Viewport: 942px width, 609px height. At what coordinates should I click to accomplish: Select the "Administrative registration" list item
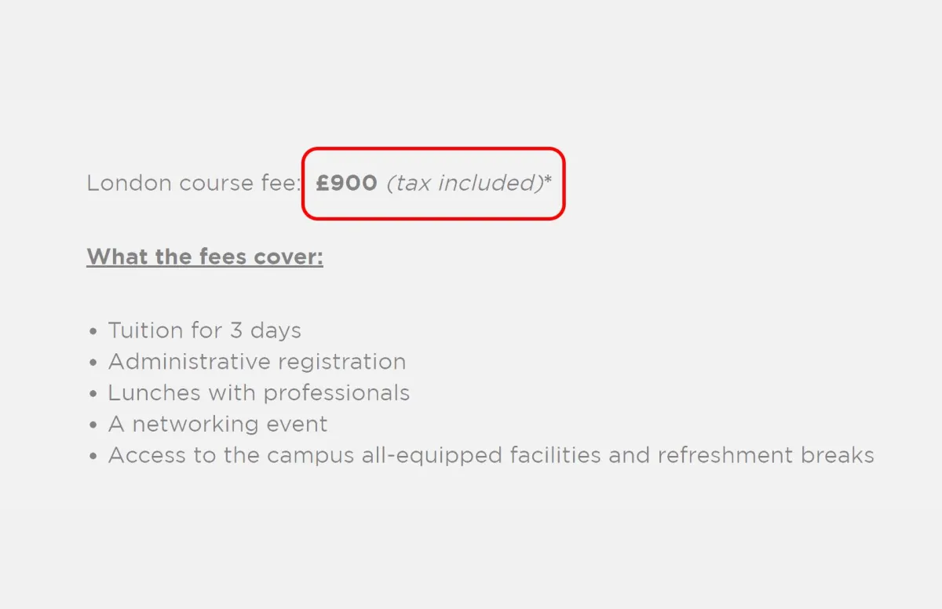pyautogui.click(x=257, y=362)
